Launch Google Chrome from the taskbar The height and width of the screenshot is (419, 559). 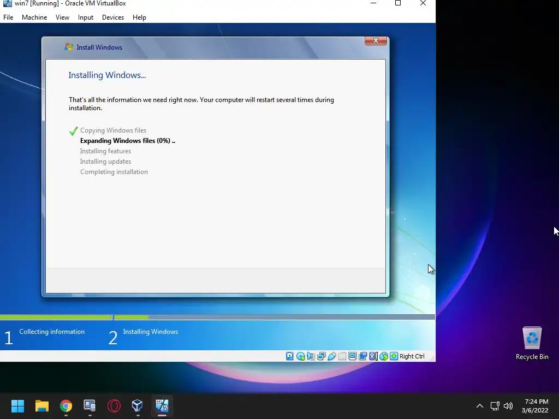(x=66, y=406)
